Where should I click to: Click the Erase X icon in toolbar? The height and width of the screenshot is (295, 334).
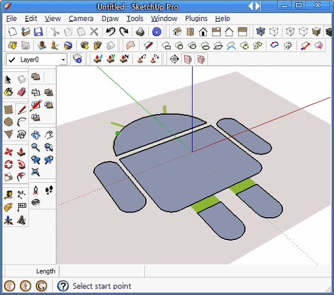click(94, 32)
